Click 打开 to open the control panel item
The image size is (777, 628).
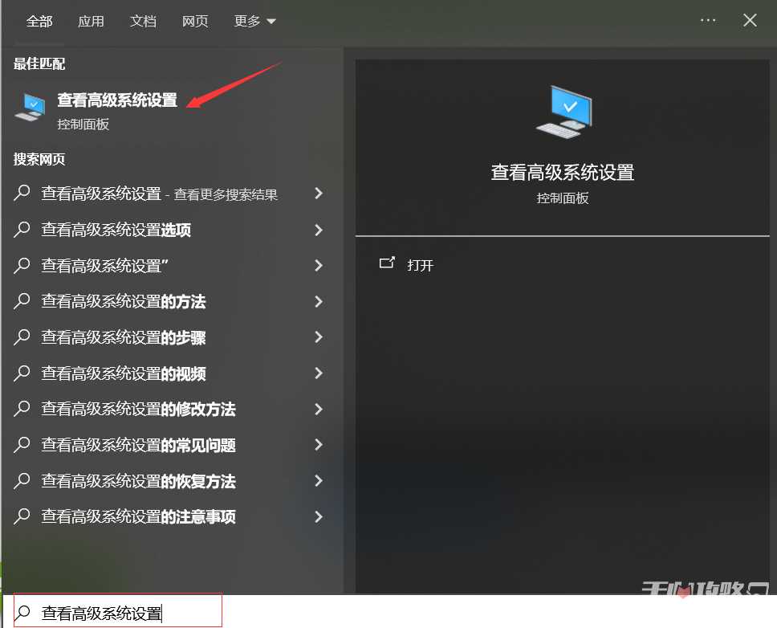[x=421, y=265]
